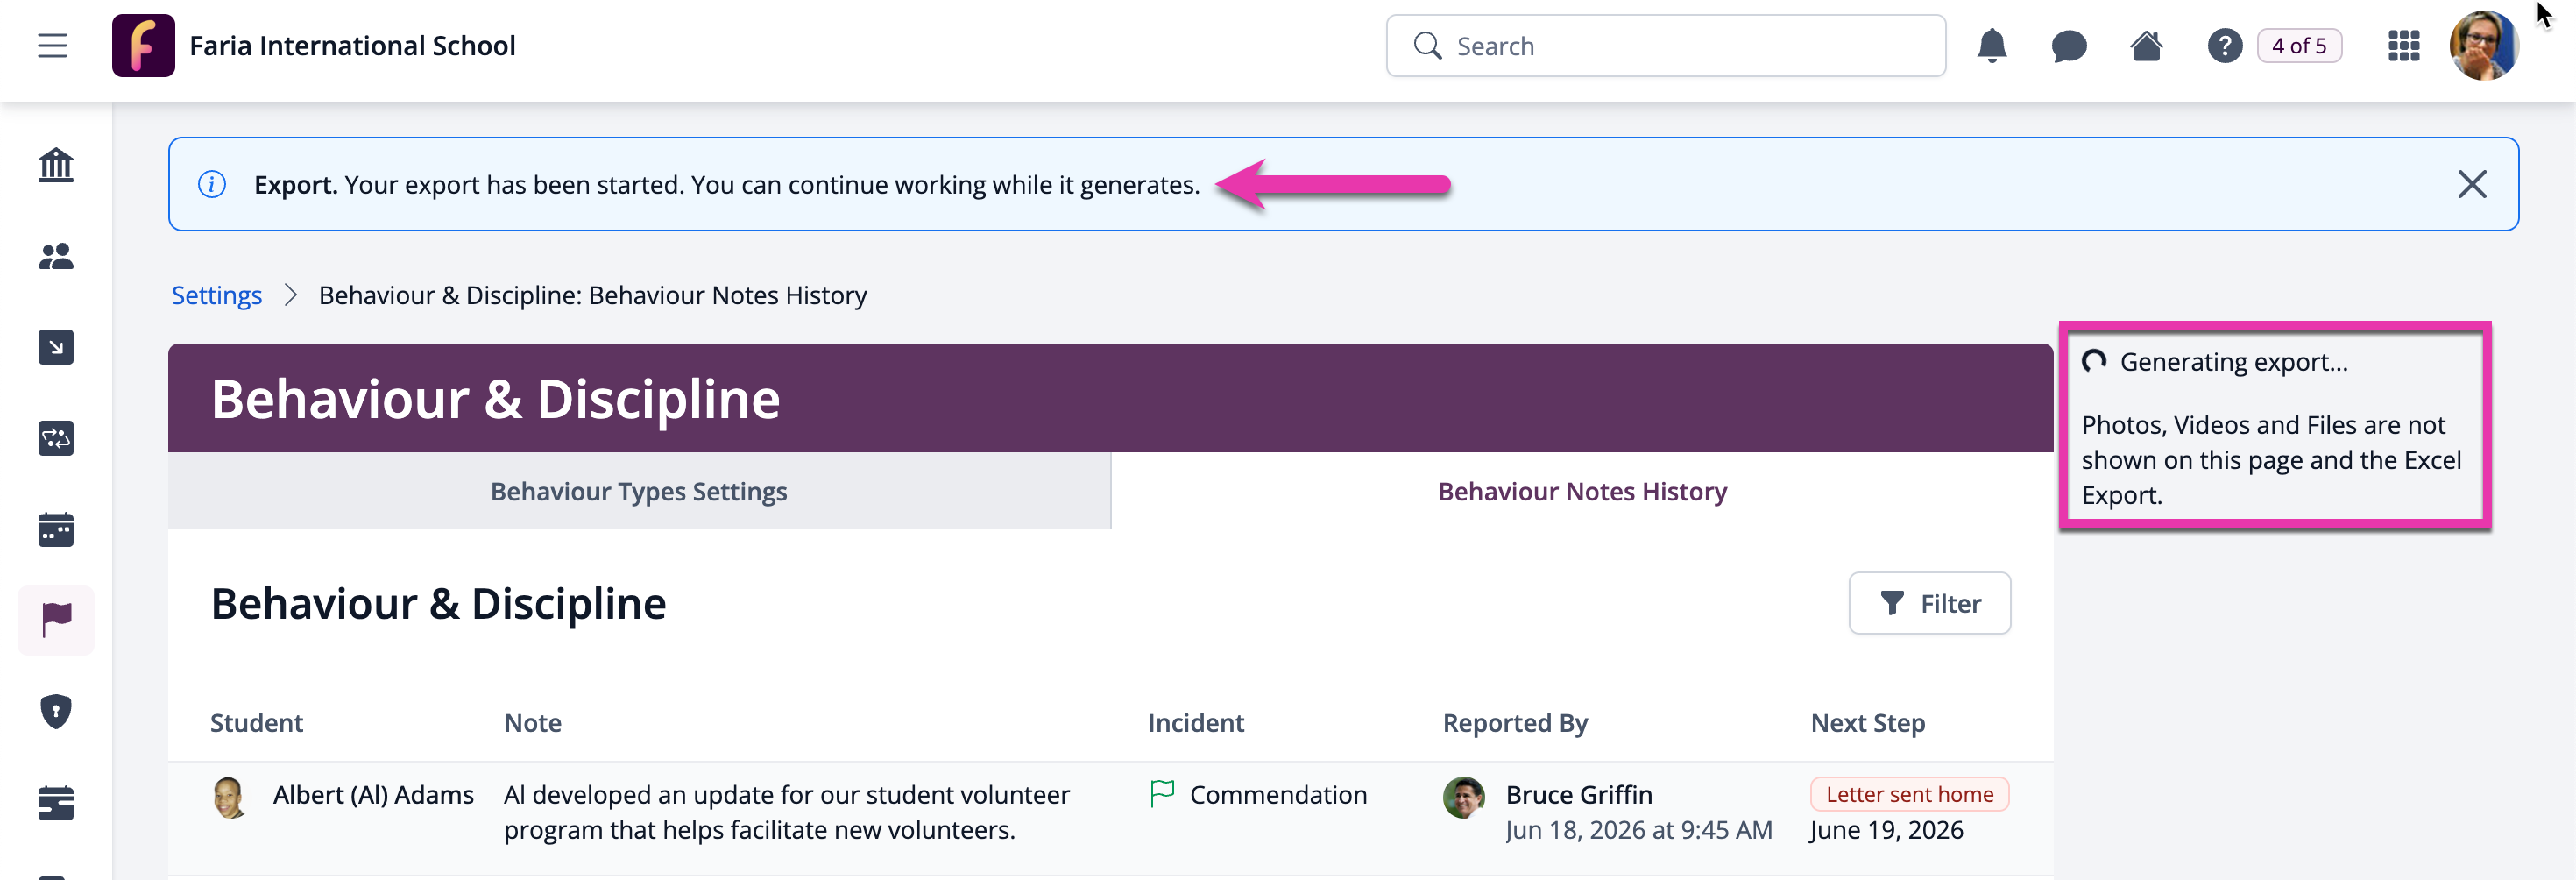Switch to Behaviour Notes History tab
This screenshot has height=880, width=2576.
click(x=1582, y=491)
